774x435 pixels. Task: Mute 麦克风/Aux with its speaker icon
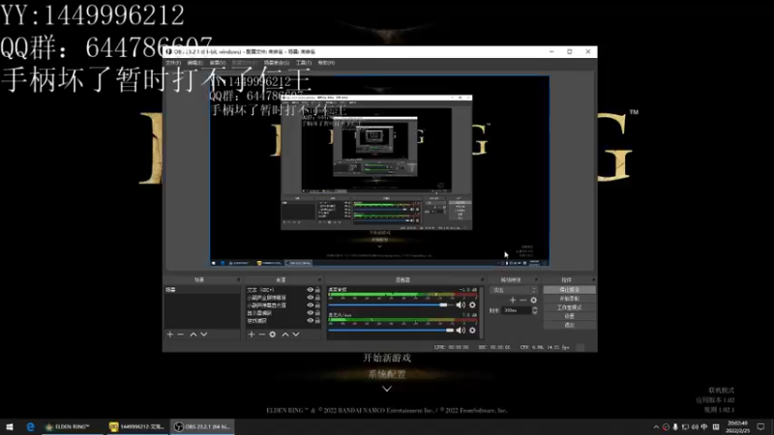(x=461, y=330)
